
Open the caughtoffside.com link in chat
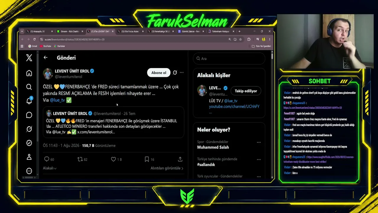pos(319,159)
